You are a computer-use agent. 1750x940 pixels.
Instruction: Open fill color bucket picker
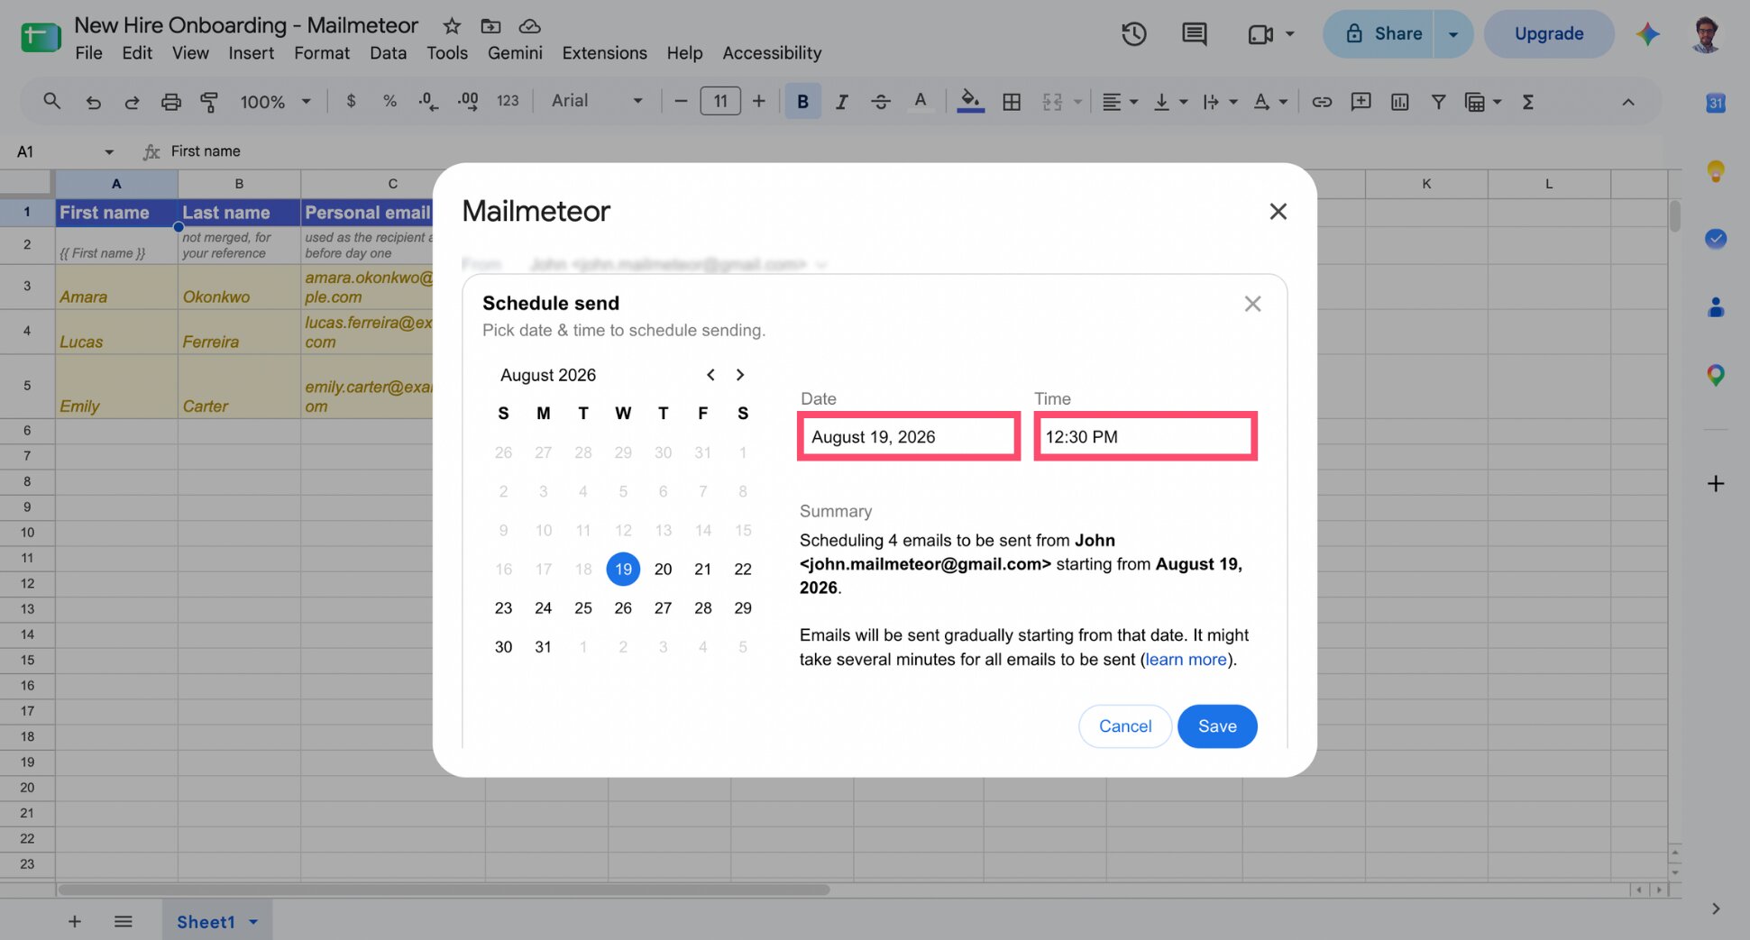click(x=970, y=101)
